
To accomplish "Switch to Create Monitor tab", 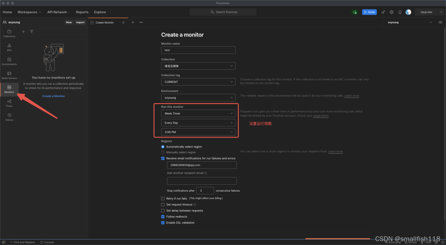I will click(x=105, y=22).
